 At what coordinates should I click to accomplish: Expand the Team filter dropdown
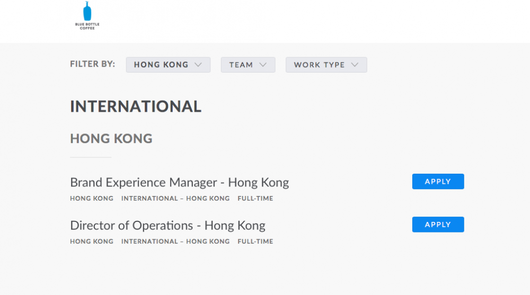tap(248, 65)
